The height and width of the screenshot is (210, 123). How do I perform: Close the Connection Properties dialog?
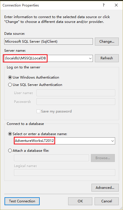click(116, 5)
